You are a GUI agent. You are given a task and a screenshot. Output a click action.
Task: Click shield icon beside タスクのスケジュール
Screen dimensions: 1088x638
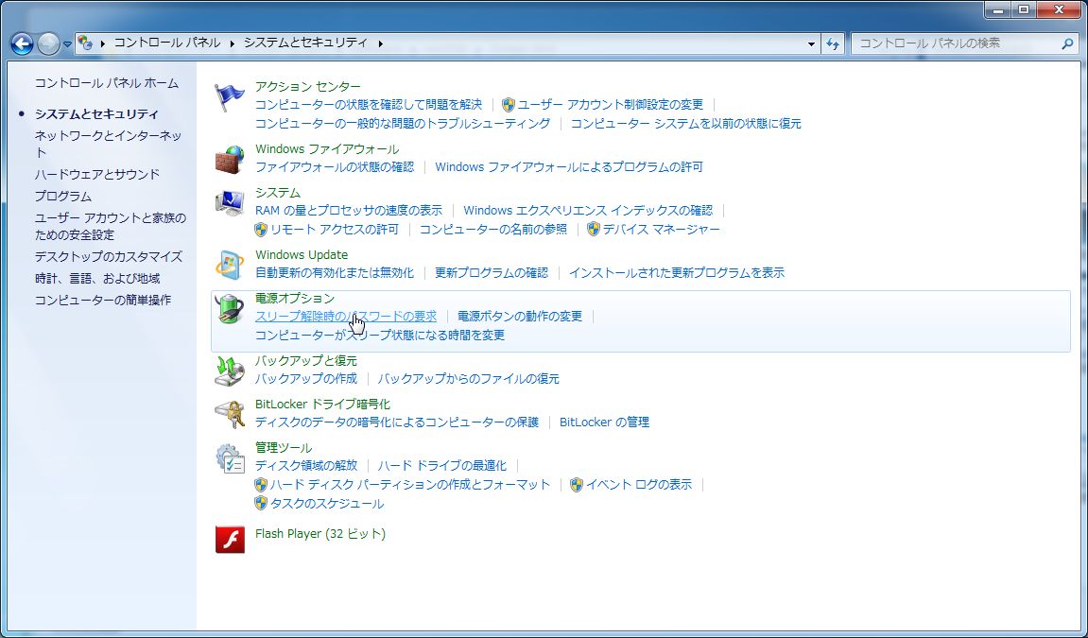pyautogui.click(x=261, y=504)
